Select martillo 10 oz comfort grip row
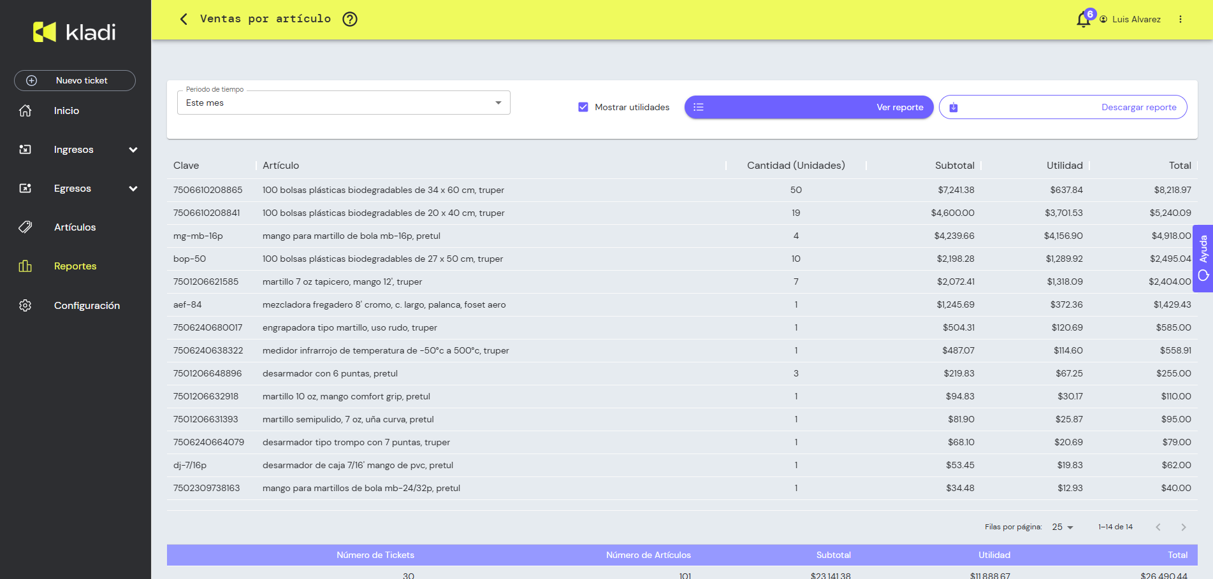This screenshot has height=579, width=1213. pos(682,396)
